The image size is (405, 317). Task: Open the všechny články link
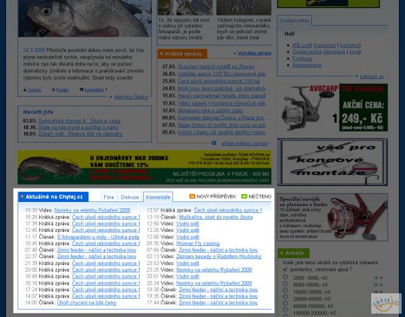(131, 97)
